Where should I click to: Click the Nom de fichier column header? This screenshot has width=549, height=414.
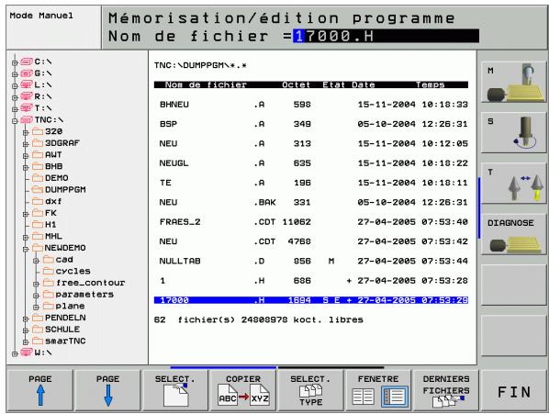pyautogui.click(x=206, y=84)
